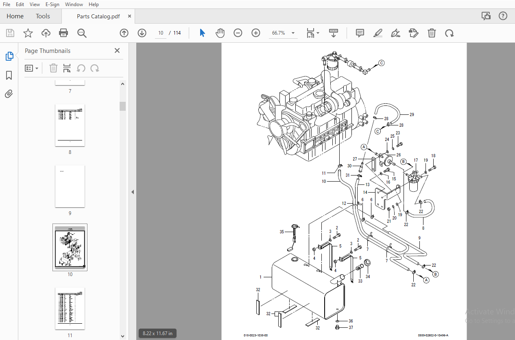Open the Help menu
Screen dimensions: 515x340
point(94,4)
